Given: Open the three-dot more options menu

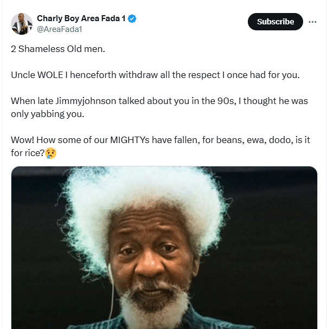Looking at the screenshot, I should pyautogui.click(x=312, y=22).
